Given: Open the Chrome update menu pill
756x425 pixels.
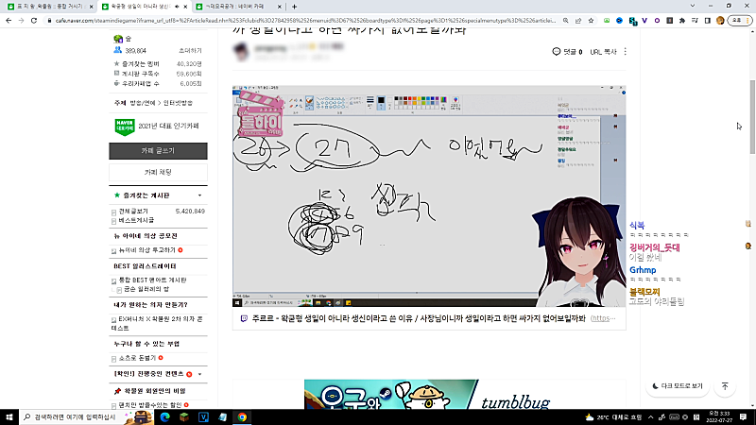Looking at the screenshot, I should pos(740,20).
